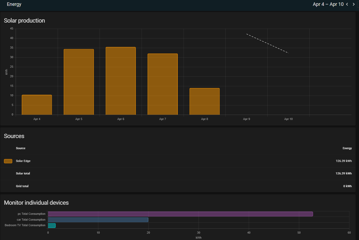Click the pc Total Consumption label
This screenshot has width=359, height=240.
(32, 214)
